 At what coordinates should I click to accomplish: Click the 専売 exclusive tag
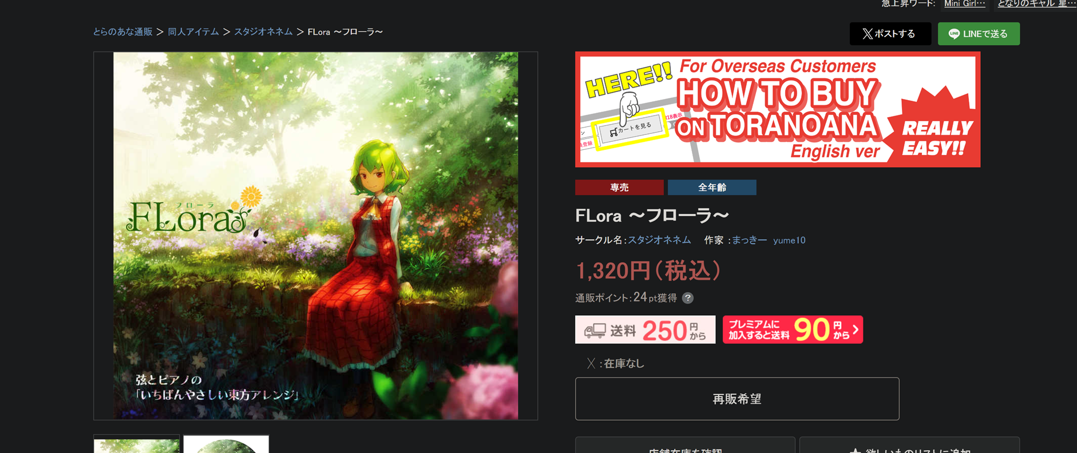coord(619,188)
